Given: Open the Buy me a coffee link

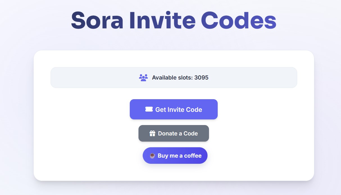Looking at the screenshot, I should pyautogui.click(x=175, y=155).
